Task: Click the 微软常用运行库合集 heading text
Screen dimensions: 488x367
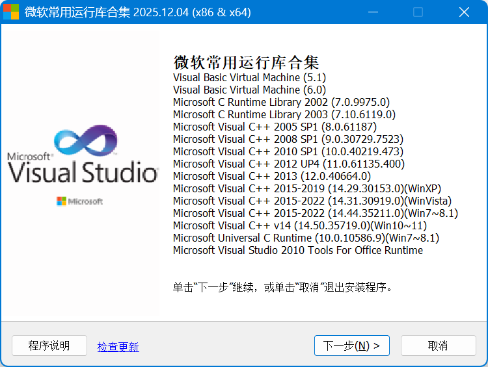Action: coord(246,62)
